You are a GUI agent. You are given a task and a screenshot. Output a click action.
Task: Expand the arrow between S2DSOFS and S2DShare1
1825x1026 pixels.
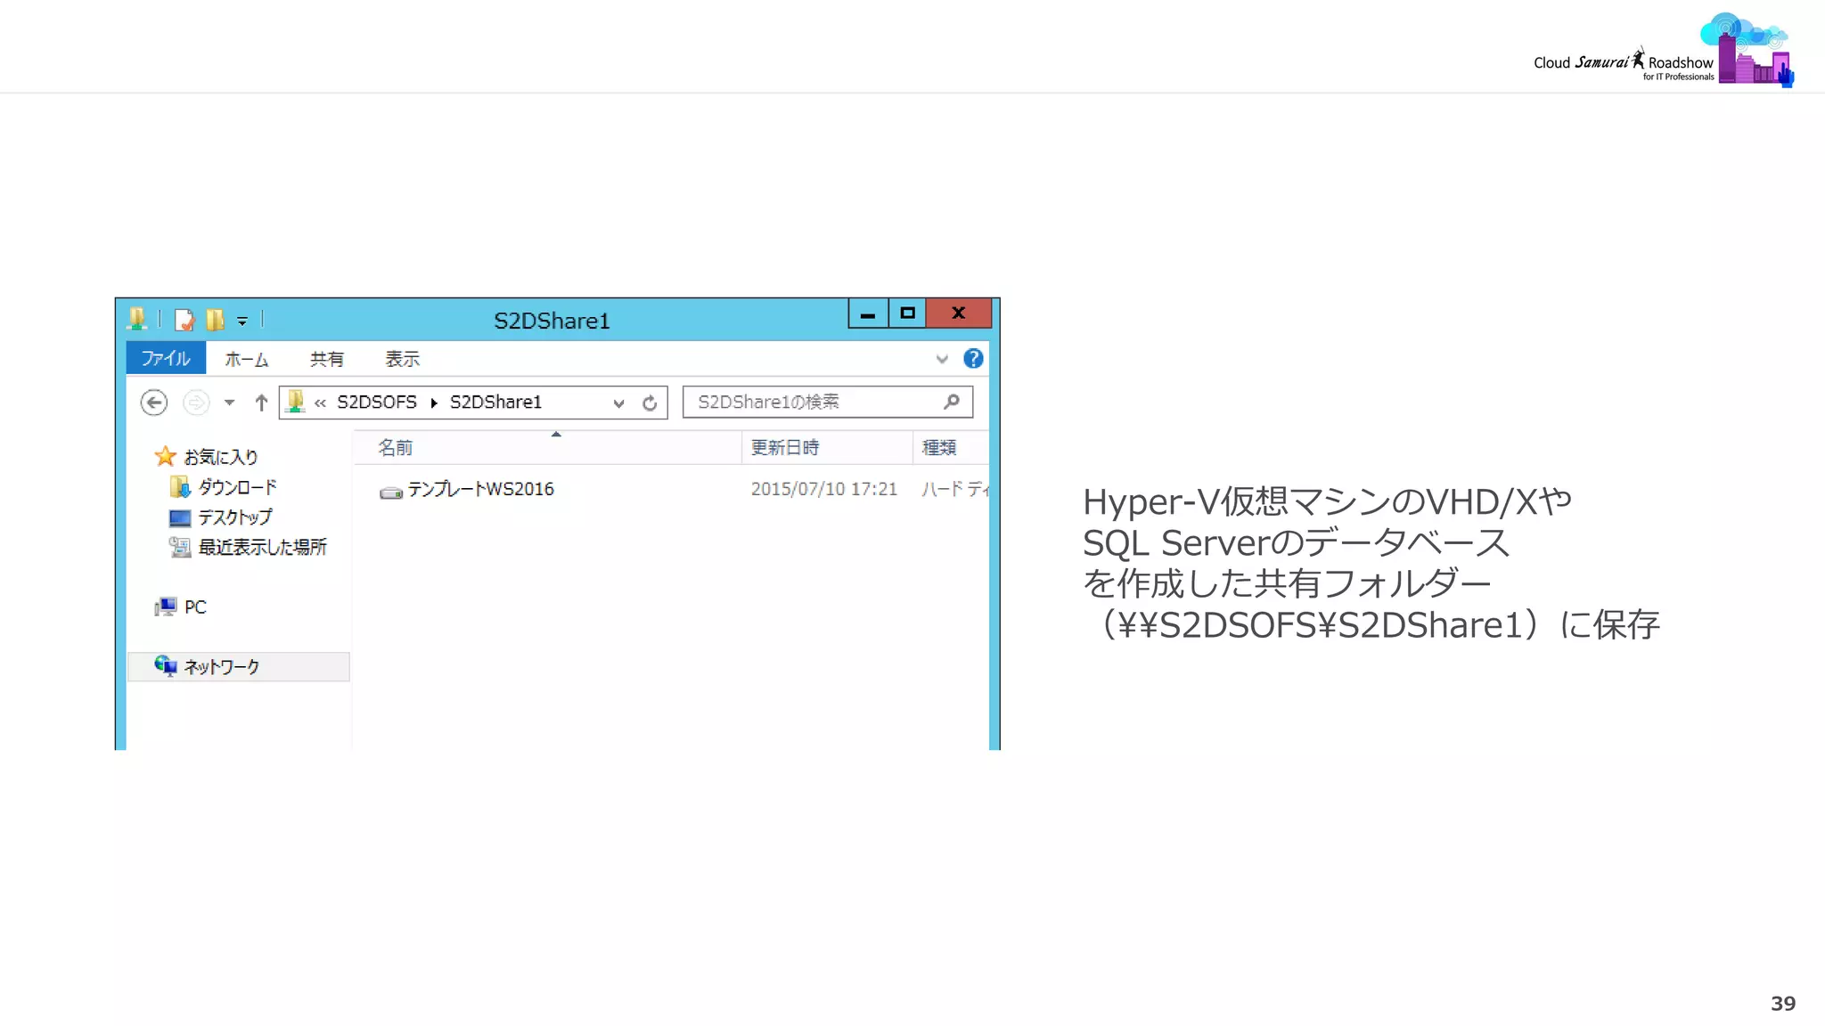pyautogui.click(x=434, y=403)
